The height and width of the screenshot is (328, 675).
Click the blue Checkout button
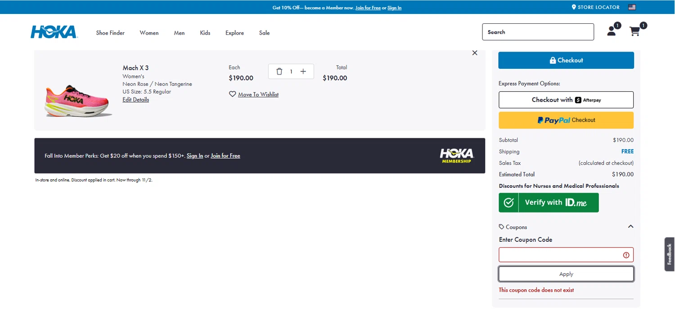566,60
